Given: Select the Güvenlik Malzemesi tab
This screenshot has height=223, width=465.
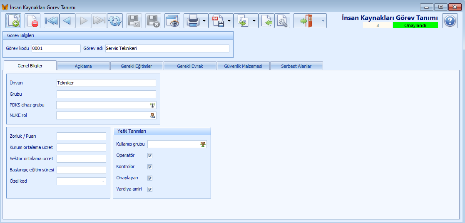Looking at the screenshot, I should [243, 66].
